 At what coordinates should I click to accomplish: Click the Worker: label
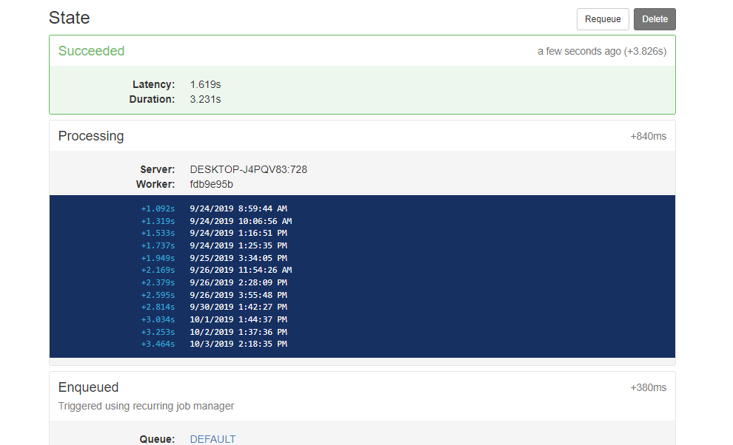pos(155,185)
